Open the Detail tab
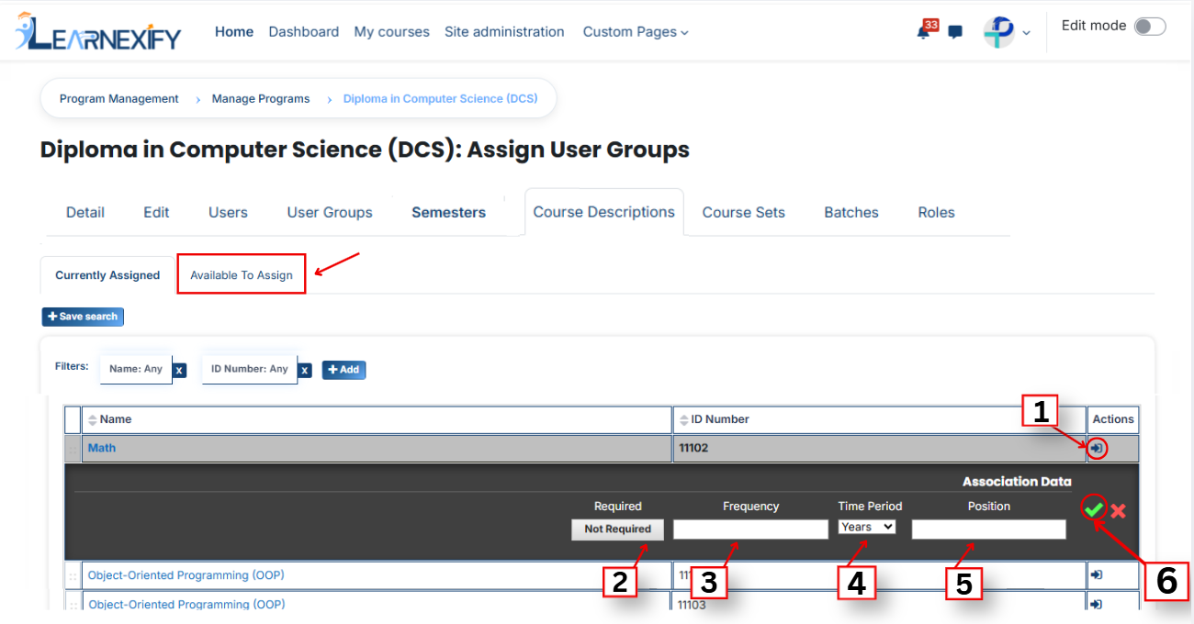This screenshot has width=1194, height=624. pos(85,212)
